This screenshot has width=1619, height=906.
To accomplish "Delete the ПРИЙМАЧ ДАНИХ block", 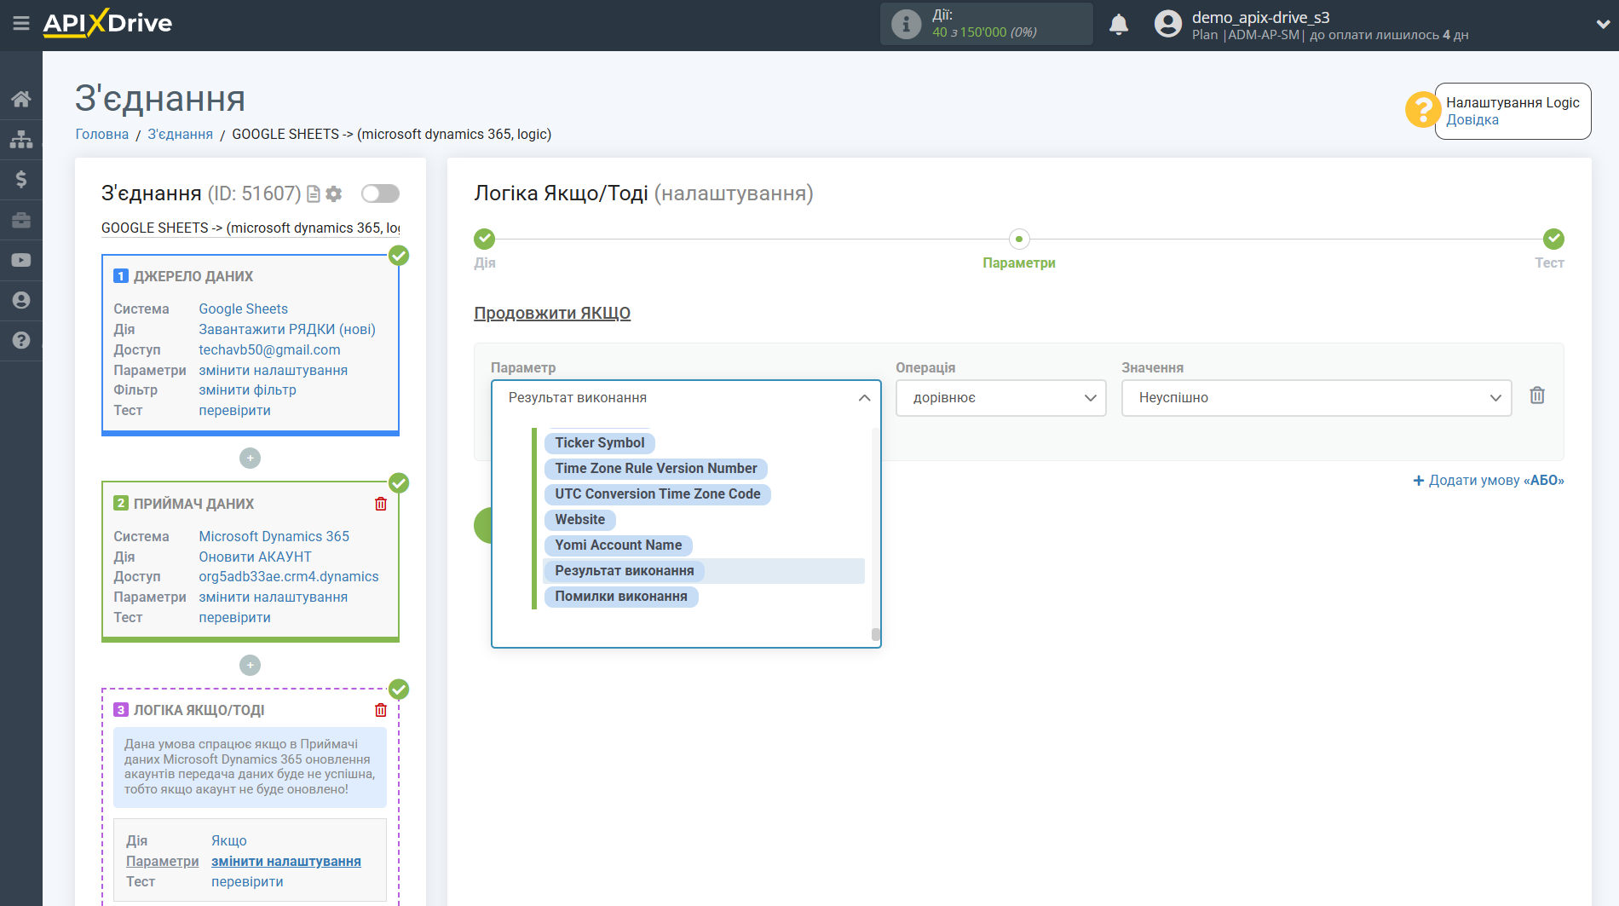I will pos(381,504).
